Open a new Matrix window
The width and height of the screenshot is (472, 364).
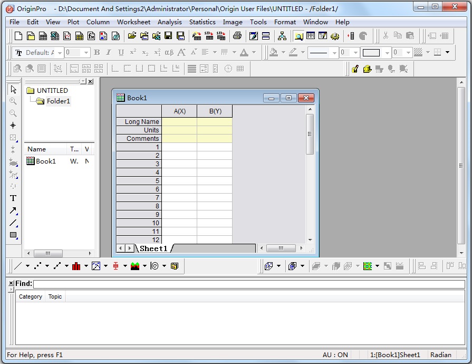click(79, 36)
